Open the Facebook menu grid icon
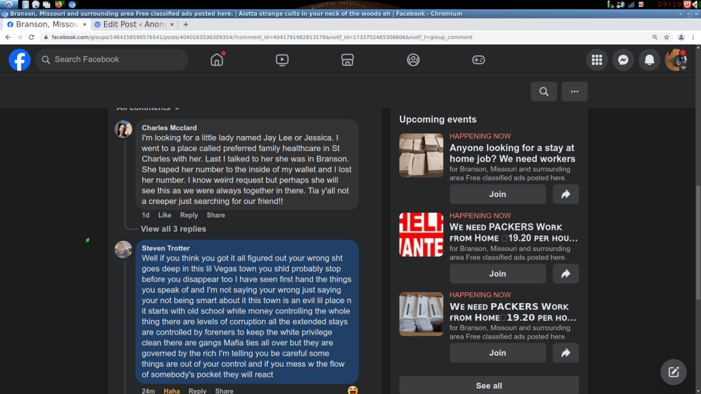This screenshot has height=394, width=701. tap(597, 60)
